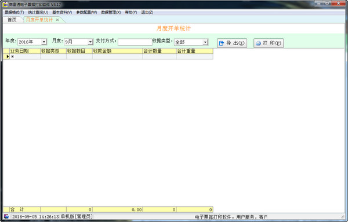
Task: Open the 数据管理(X) menu
Action: (111, 12)
